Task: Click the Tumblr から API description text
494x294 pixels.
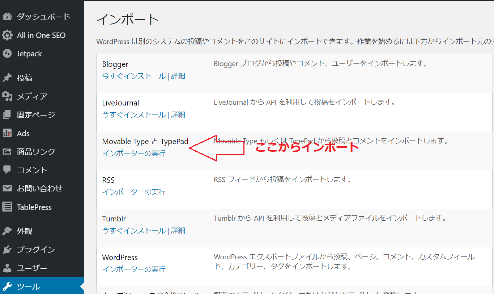Action: [330, 218]
